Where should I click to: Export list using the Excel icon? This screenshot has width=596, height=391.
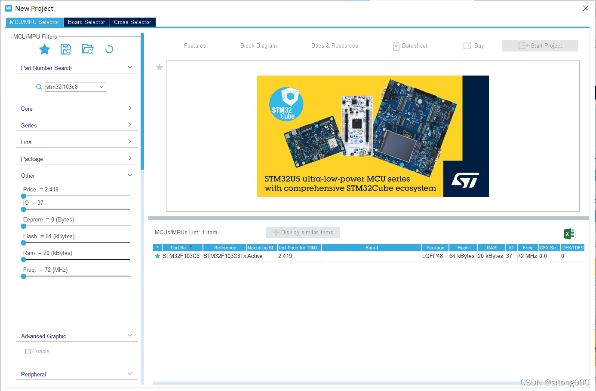[570, 234]
